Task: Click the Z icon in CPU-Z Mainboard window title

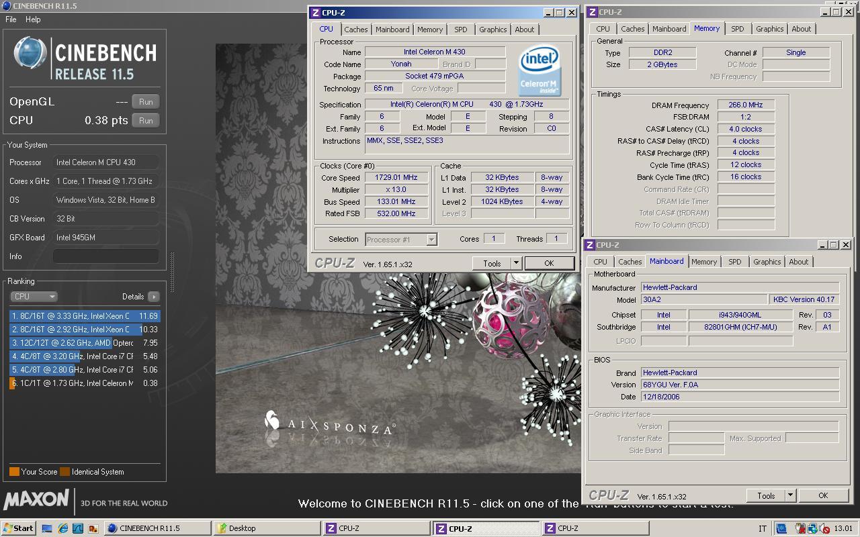Action: (589, 245)
